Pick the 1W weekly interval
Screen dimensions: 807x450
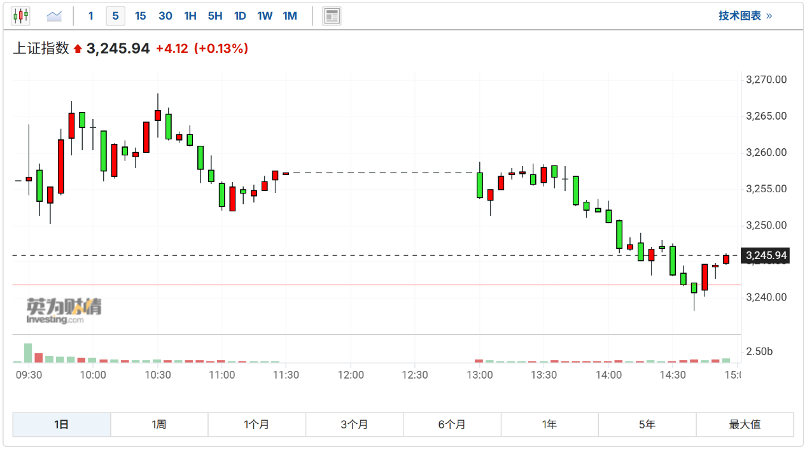pyautogui.click(x=265, y=16)
